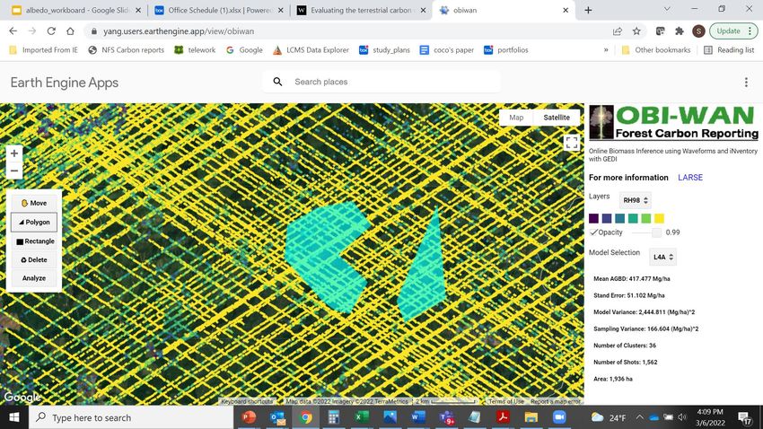Click the light green legend swatch
The height and width of the screenshot is (429, 763).
pyautogui.click(x=645, y=218)
